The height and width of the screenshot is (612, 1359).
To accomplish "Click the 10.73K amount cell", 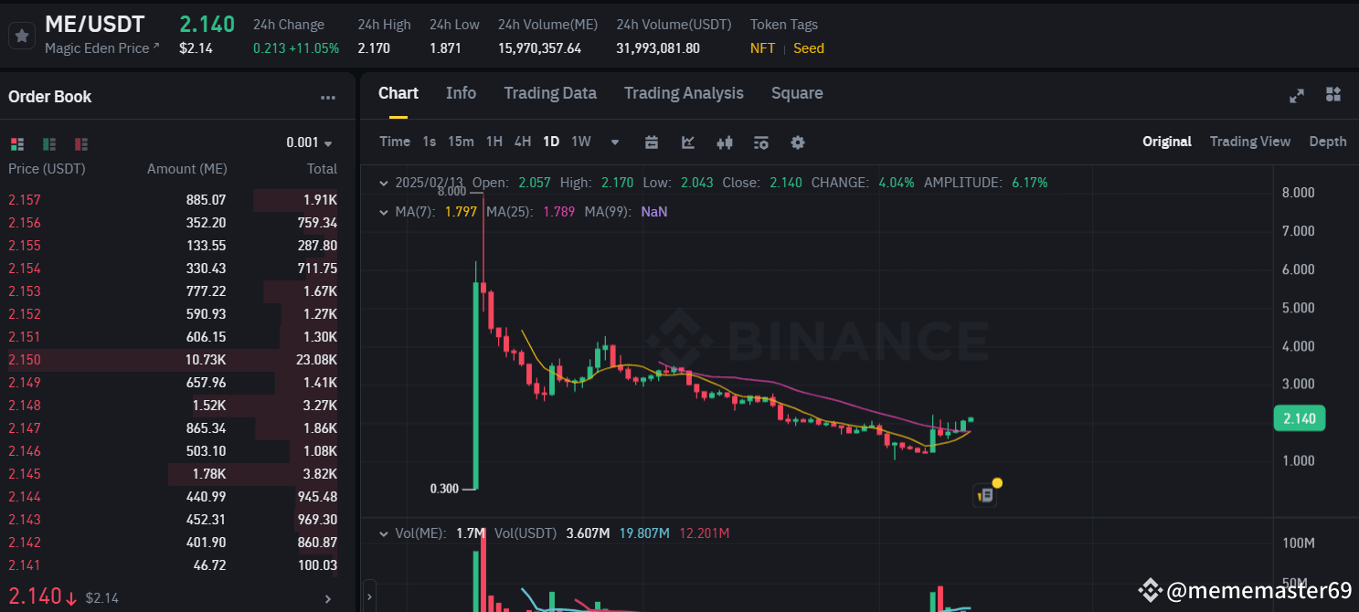I will pos(206,360).
